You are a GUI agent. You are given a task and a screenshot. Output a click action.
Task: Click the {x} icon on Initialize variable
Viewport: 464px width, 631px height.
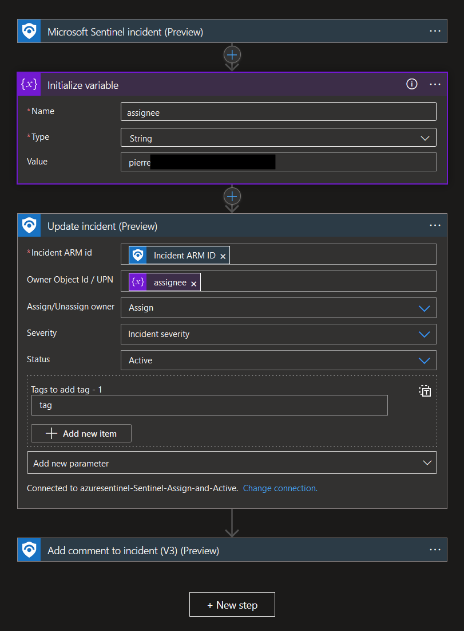tap(29, 84)
